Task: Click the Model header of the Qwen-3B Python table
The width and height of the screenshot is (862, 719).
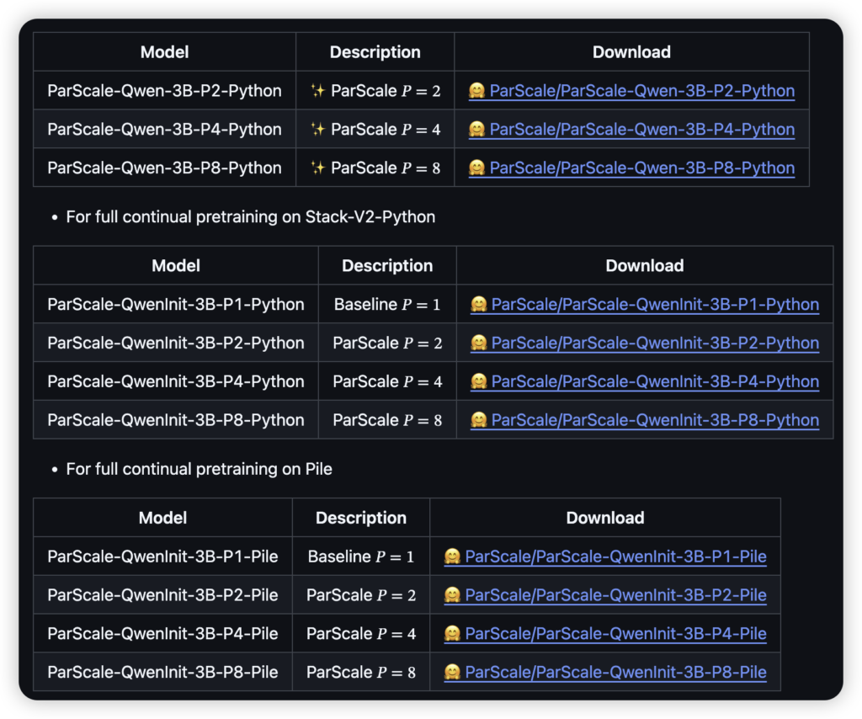Action: [164, 52]
